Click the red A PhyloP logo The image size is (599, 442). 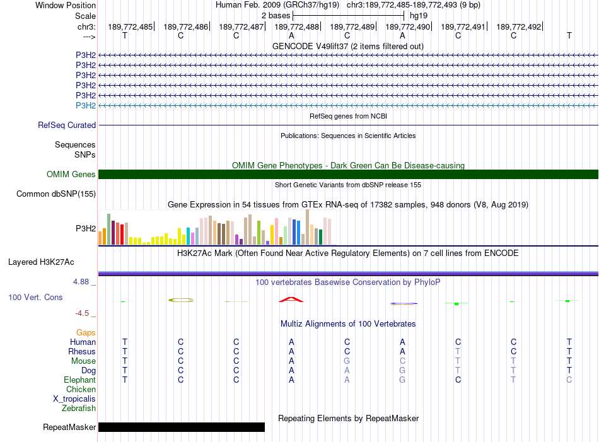coord(291,300)
